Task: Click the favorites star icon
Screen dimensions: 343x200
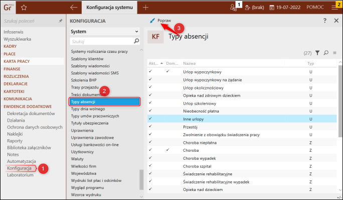Action: [x=24, y=8]
